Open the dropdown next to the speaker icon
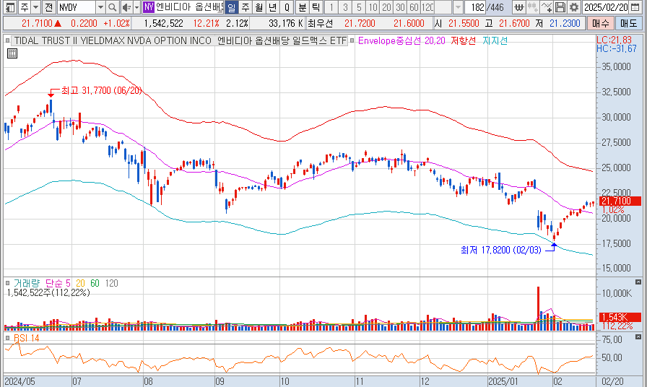Viewport: 647px width, 387px height. coord(136,7)
